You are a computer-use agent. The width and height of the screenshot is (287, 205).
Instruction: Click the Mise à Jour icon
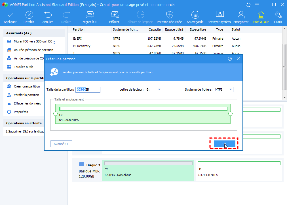pos(261,15)
